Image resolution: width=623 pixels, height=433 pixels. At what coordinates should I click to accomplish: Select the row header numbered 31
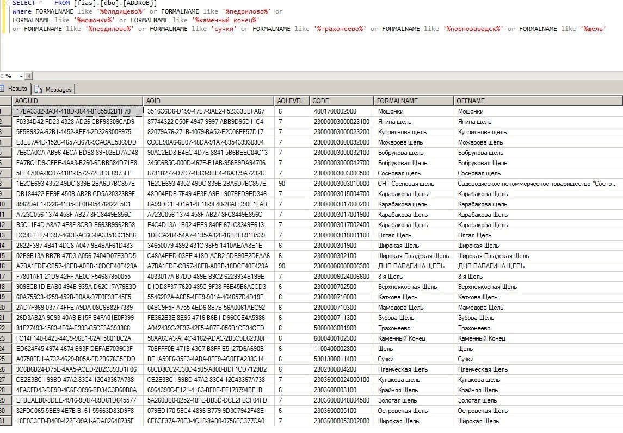(5, 421)
